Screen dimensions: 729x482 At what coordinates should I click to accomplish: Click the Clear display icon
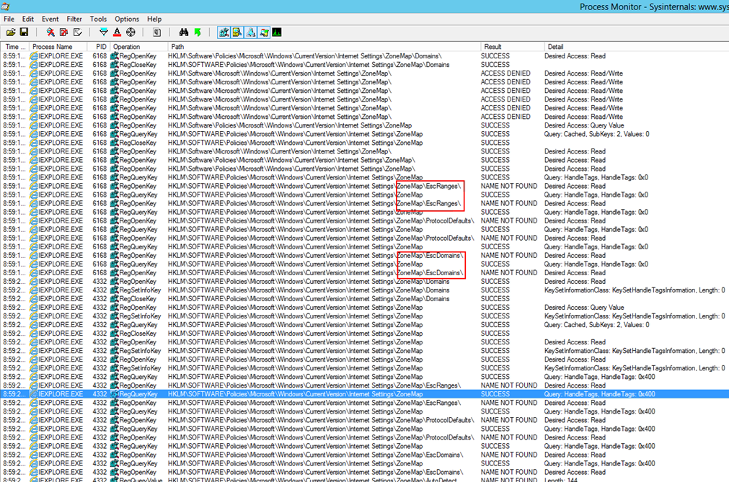(x=78, y=32)
